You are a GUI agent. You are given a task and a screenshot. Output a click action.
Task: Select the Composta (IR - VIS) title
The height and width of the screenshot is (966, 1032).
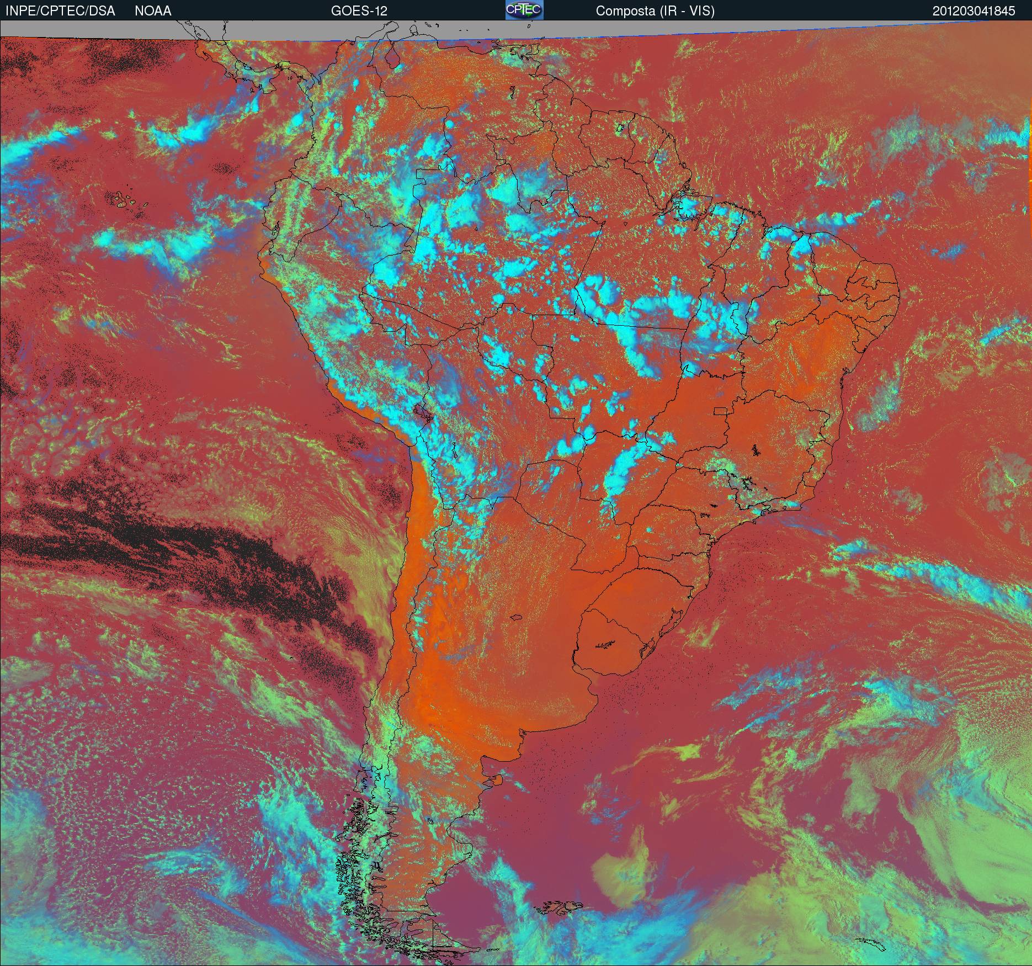[655, 11]
